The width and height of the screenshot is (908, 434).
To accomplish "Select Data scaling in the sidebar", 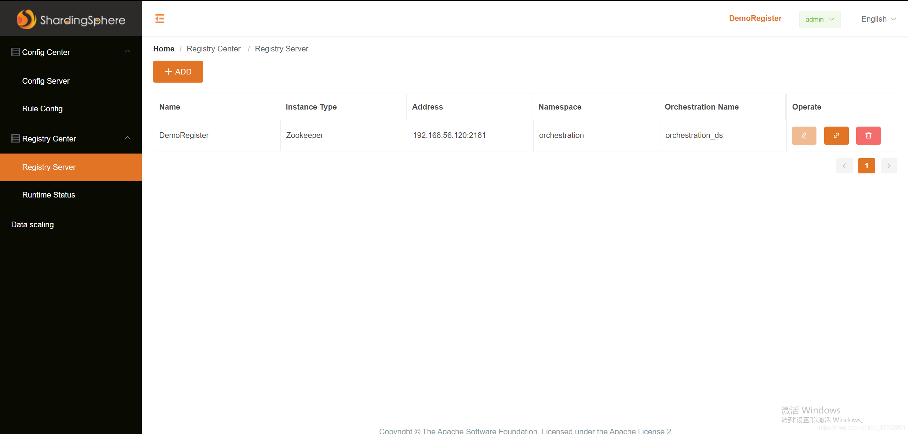I will [32, 225].
